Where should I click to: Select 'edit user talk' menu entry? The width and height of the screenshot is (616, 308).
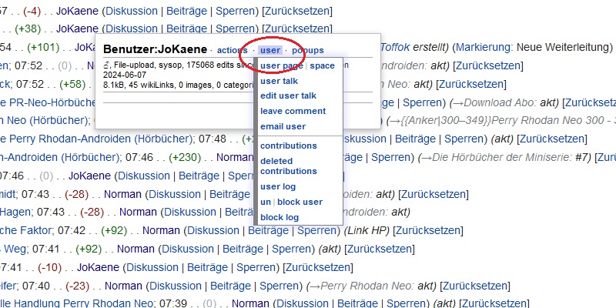pyautogui.click(x=288, y=96)
